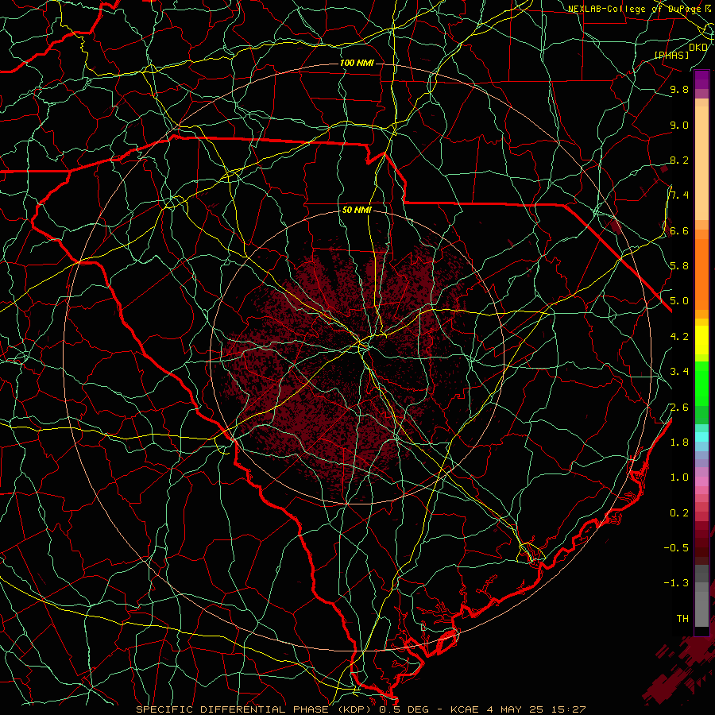Pick the peach segment of the color bar

click(701, 164)
